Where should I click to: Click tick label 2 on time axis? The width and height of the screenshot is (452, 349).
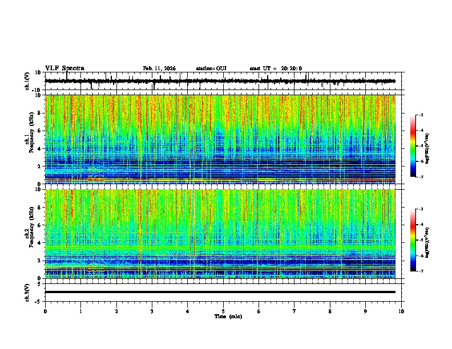(x=116, y=311)
